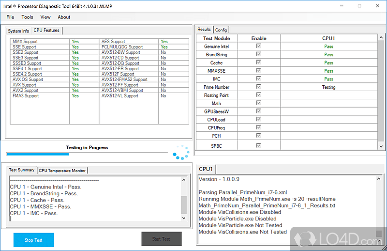Click the 'Version - 1.0.0.9' line
This screenshot has width=387, height=251.
(219, 179)
